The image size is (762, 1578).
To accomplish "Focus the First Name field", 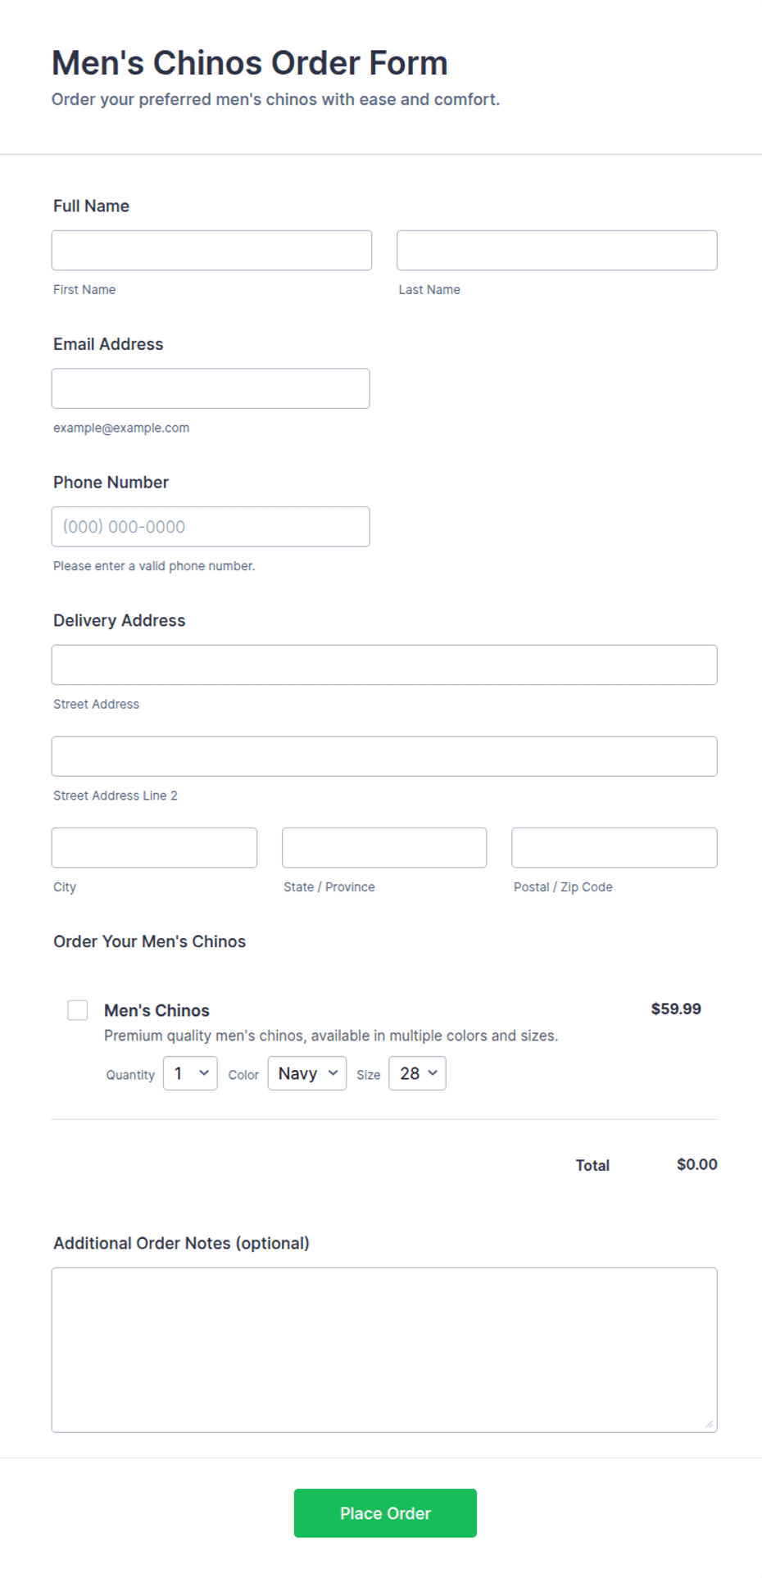I will click(x=211, y=250).
